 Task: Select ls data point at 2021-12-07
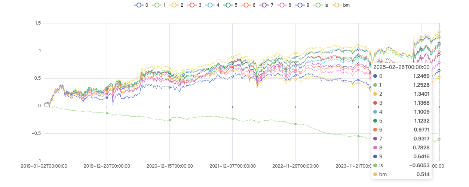pos(233,118)
